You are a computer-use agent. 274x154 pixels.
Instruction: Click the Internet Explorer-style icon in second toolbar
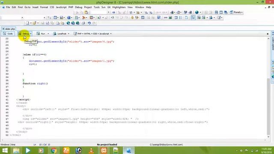click(69, 18)
